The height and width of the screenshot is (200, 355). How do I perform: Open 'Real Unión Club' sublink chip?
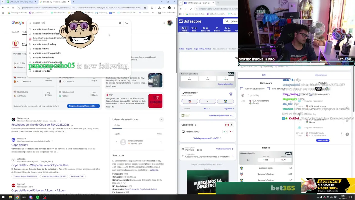[x=77, y=176]
